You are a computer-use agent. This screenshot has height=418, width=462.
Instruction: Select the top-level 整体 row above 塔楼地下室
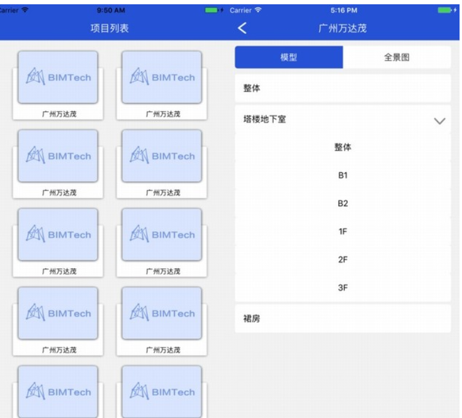pos(343,88)
